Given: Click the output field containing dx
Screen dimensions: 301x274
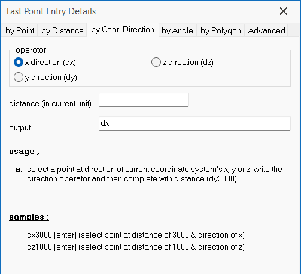Looking at the screenshot, I should pos(194,124).
